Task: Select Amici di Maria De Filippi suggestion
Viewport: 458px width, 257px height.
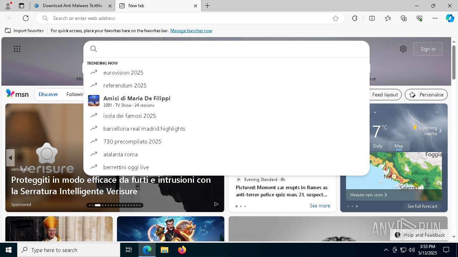Action: point(226,101)
